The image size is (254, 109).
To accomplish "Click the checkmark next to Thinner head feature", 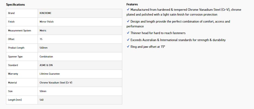I will point(128,33).
